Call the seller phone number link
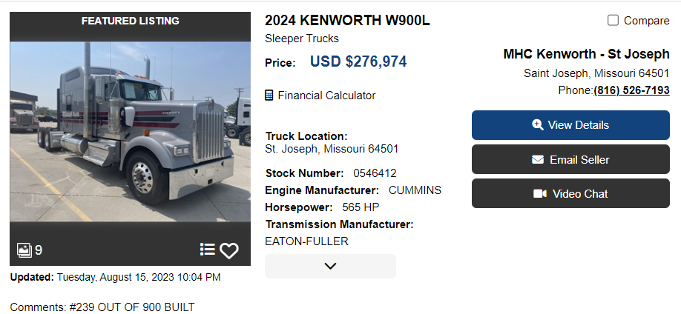681x314 pixels. [x=631, y=90]
